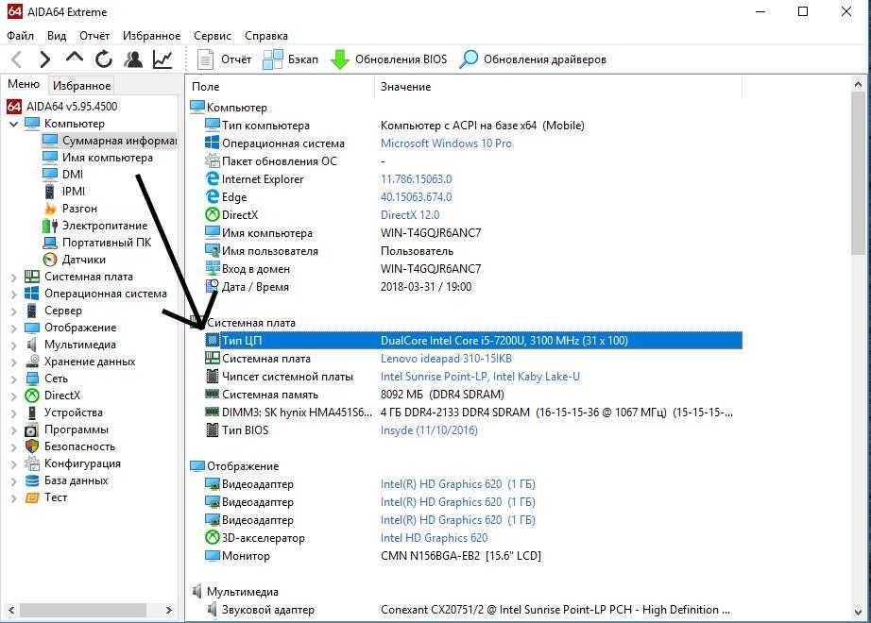This screenshot has height=623, width=871.
Task: Select Имя компьютера in the sidebar tree
Action: coord(97,157)
